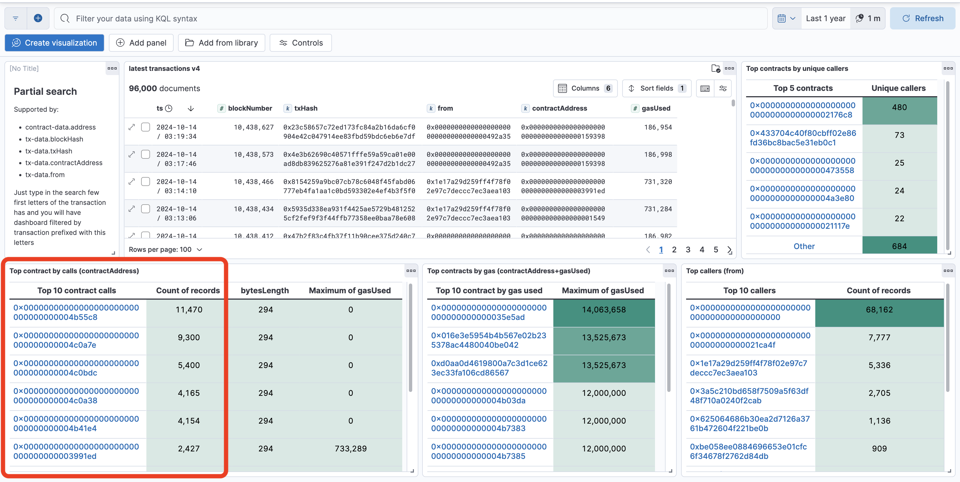This screenshot has height=482, width=960.
Task: Click the latest transactions table scrollbar
Action: [x=733, y=103]
